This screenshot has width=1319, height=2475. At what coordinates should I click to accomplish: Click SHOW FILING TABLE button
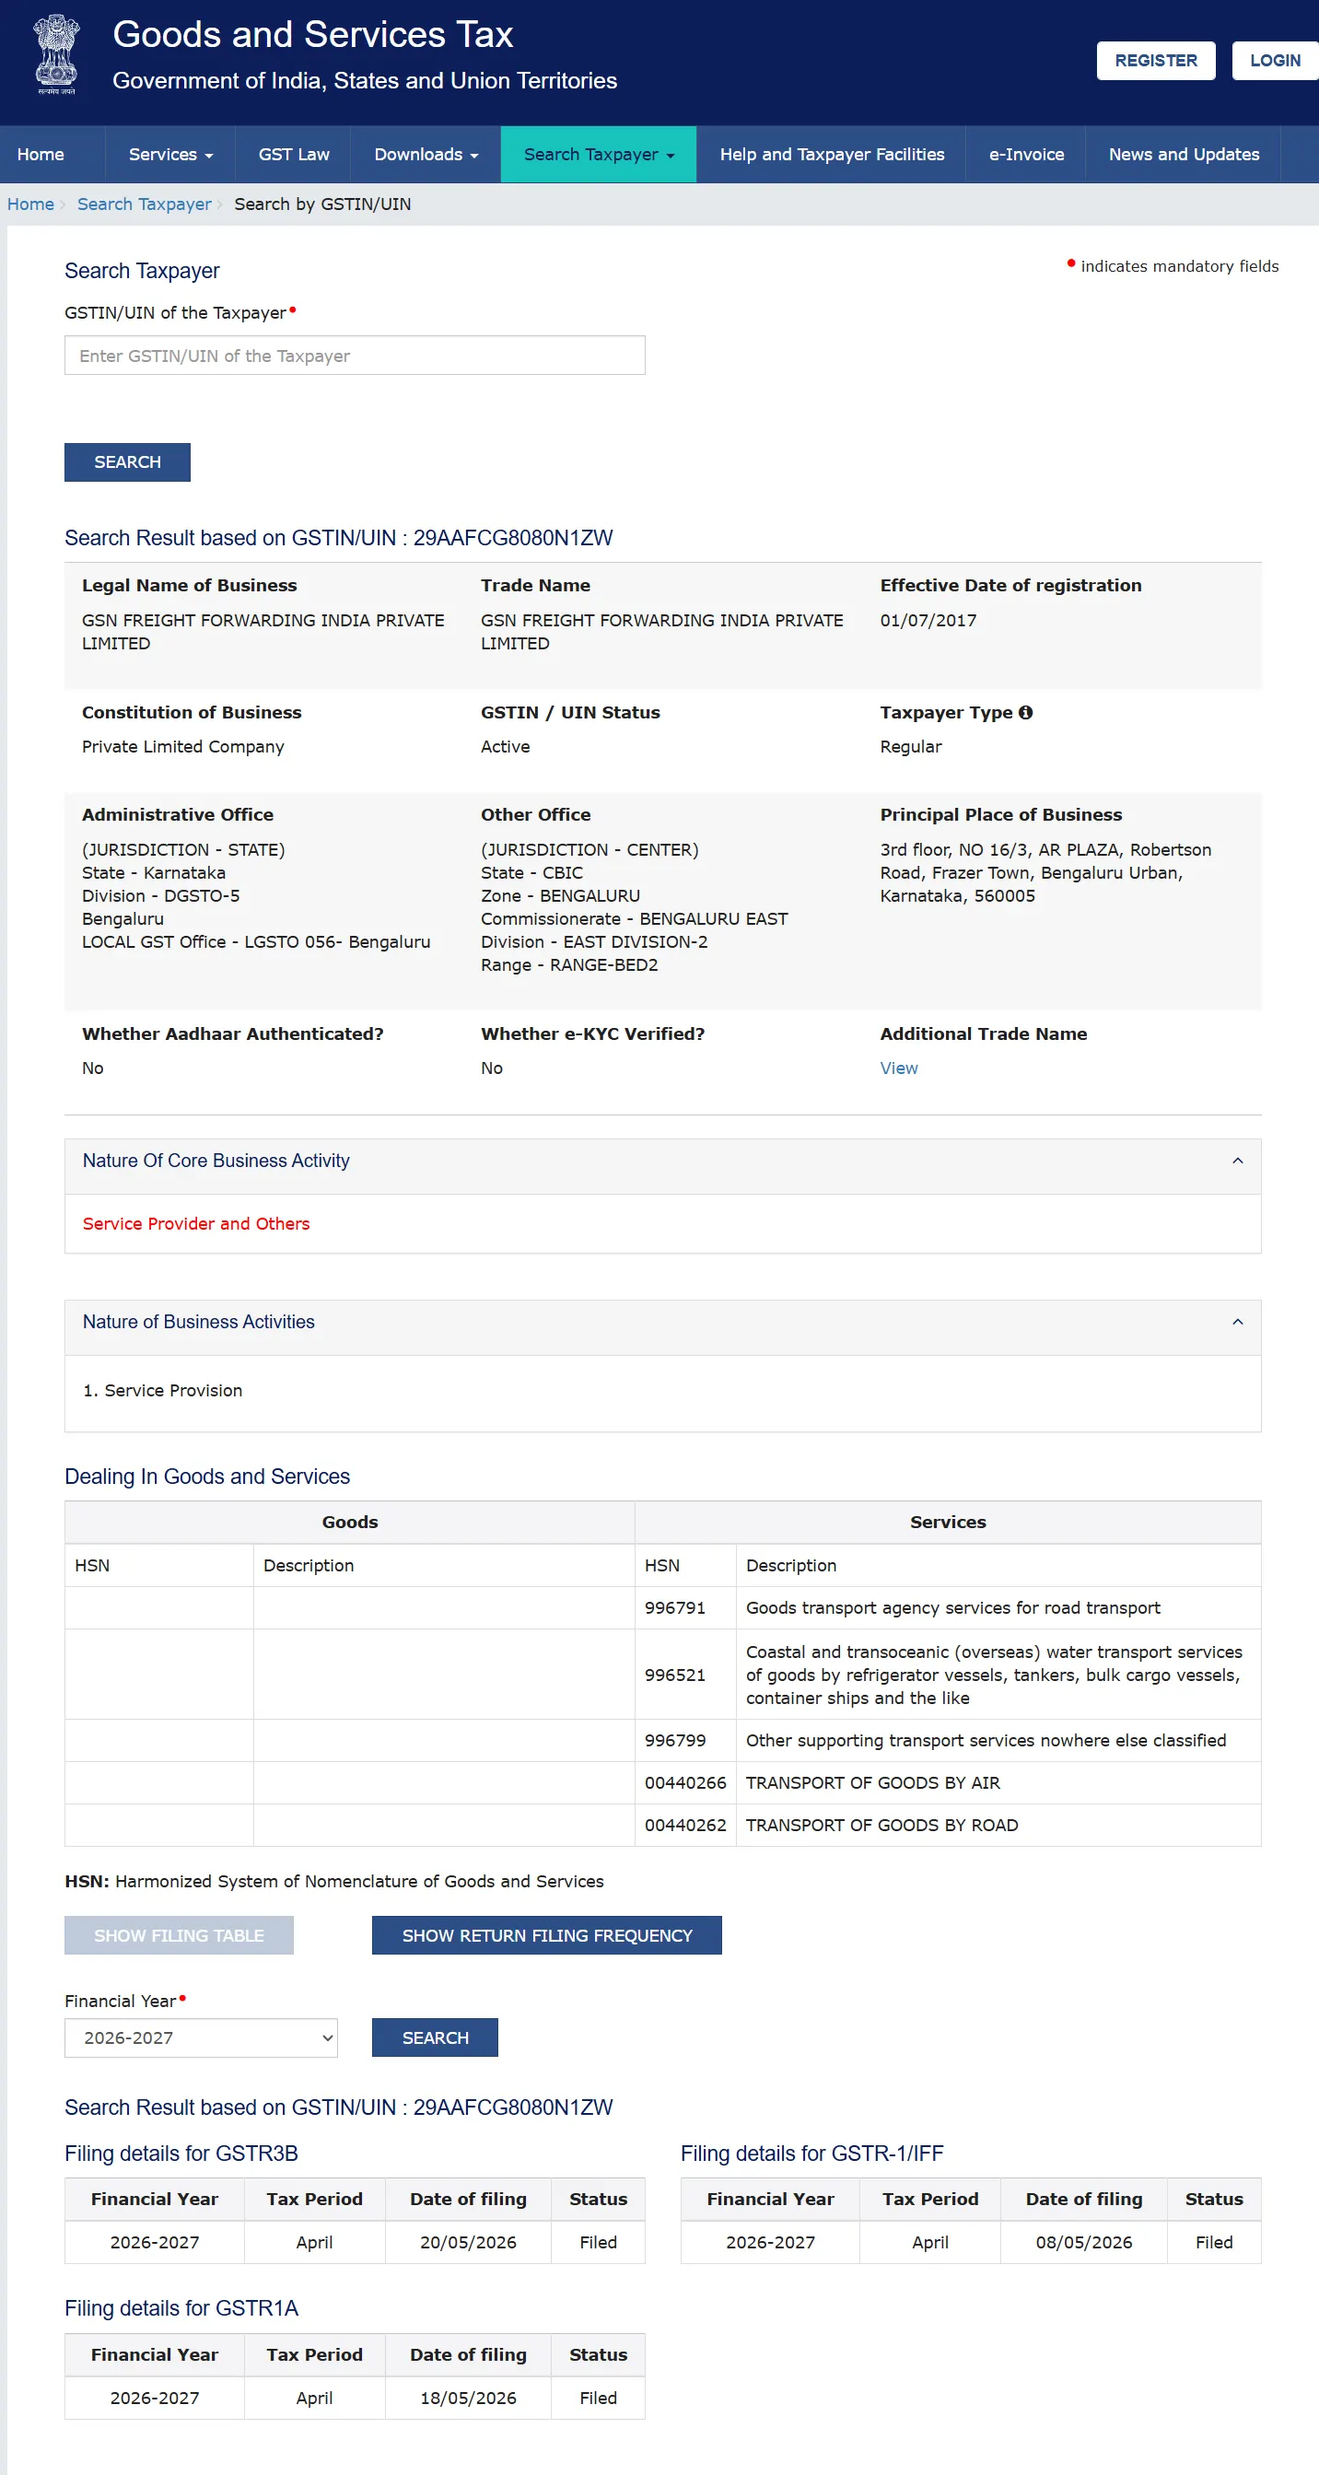[x=179, y=1935]
